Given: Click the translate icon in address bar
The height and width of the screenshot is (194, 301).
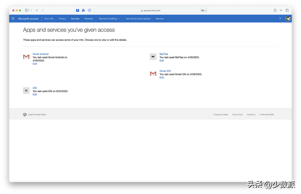Looking at the screenshot, I should (x=202, y=10).
